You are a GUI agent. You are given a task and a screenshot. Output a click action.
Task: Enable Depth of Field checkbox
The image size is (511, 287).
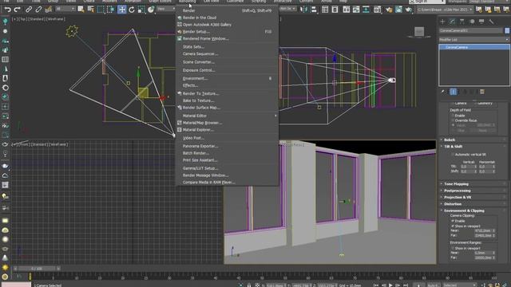pos(453,116)
